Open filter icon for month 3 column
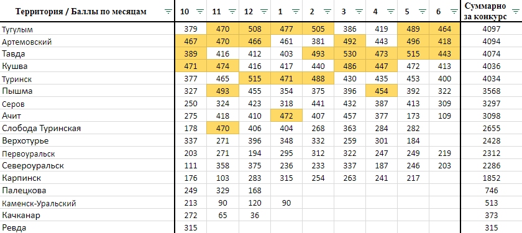This screenshot has width=522, height=233. click(x=359, y=11)
